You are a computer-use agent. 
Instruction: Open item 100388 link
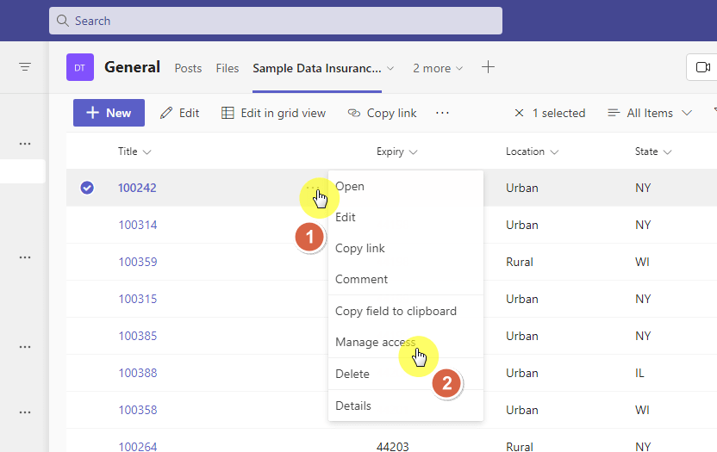point(138,373)
